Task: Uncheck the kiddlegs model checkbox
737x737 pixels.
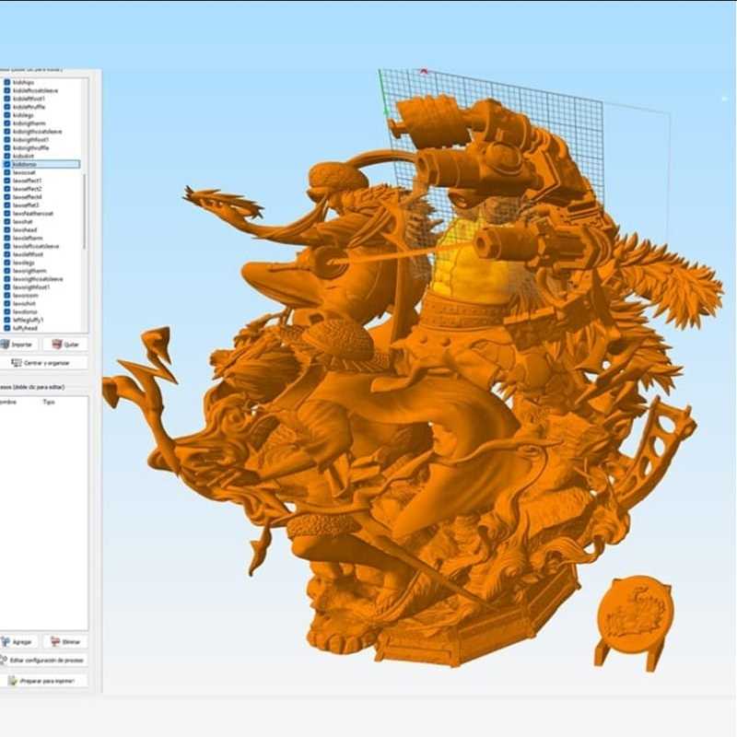Action: [x=7, y=115]
